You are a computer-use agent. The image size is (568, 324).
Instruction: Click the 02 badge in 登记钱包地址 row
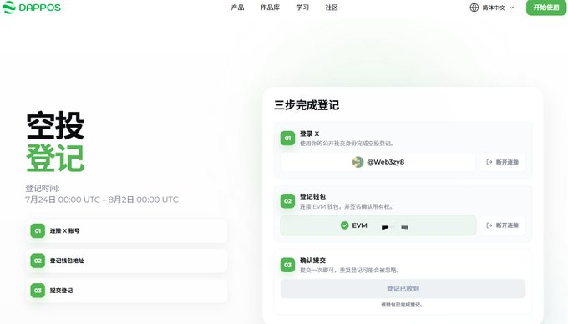tap(38, 261)
